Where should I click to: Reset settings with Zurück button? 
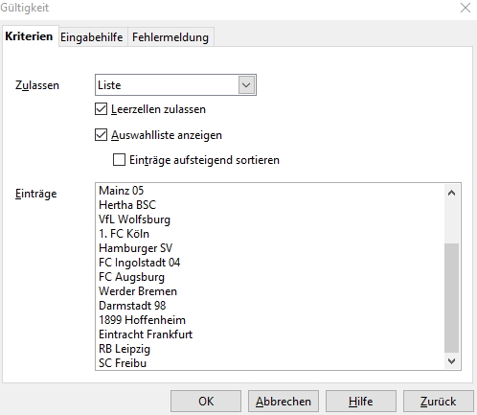(439, 402)
